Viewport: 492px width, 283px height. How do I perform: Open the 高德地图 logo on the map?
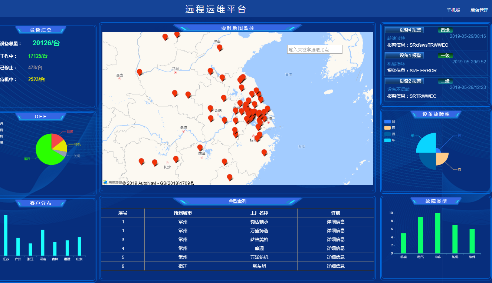pos(112,182)
